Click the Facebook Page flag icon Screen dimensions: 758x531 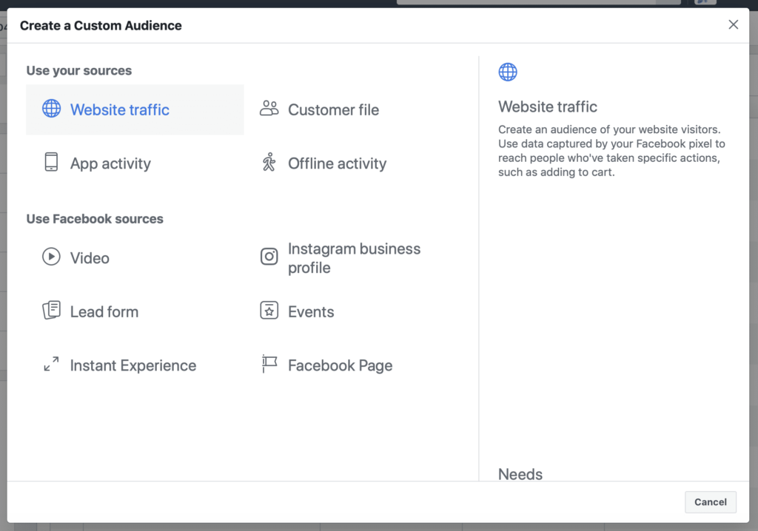tap(269, 364)
